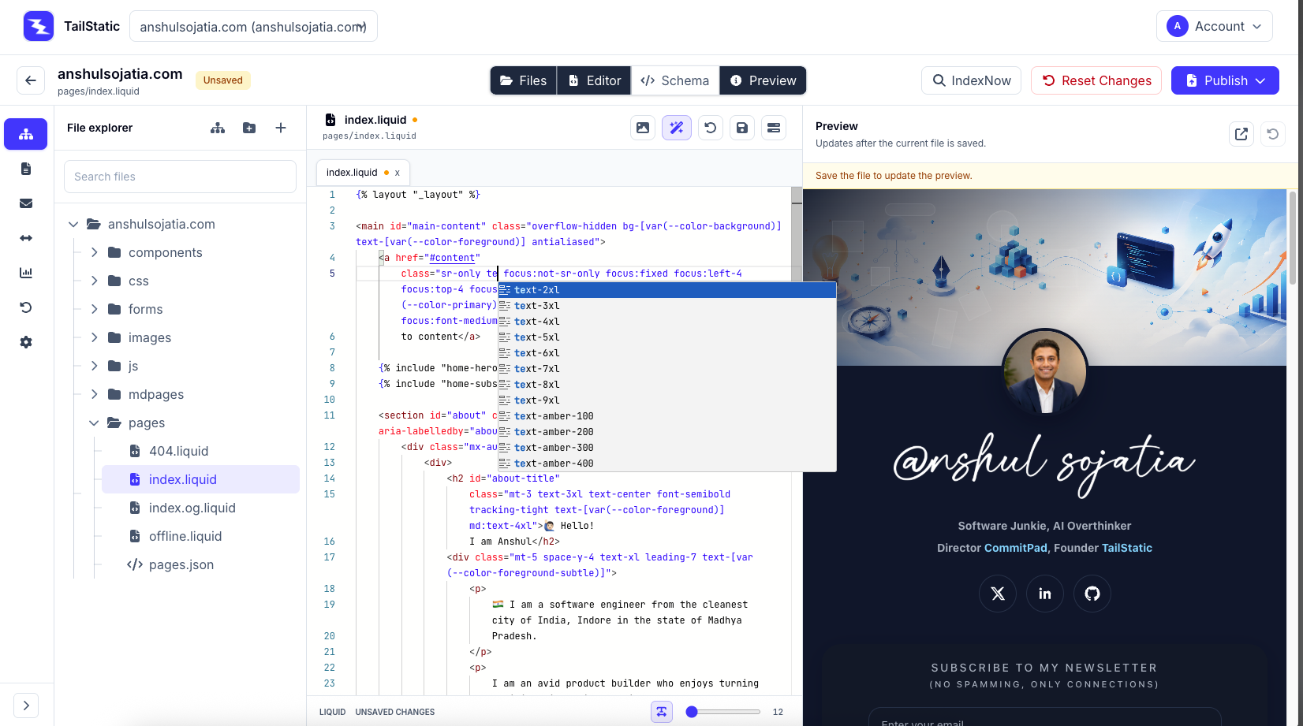The image size is (1303, 726).
Task: Click Reset Changes button
Action: (1096, 80)
